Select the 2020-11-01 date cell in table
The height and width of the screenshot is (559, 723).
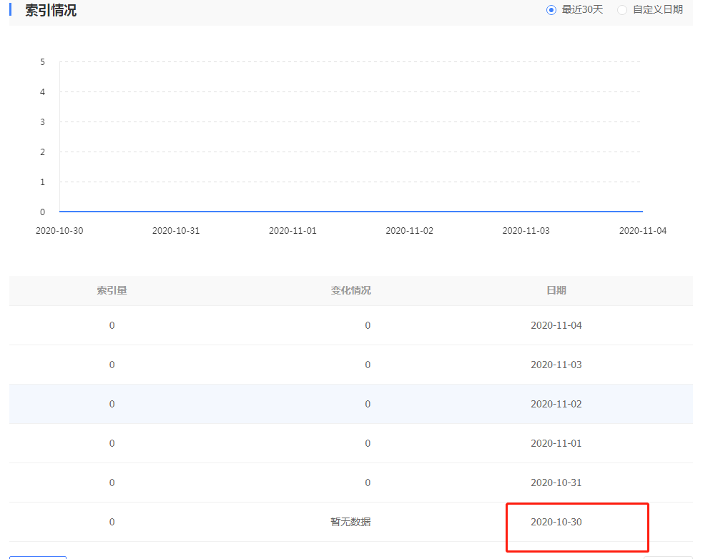556,443
